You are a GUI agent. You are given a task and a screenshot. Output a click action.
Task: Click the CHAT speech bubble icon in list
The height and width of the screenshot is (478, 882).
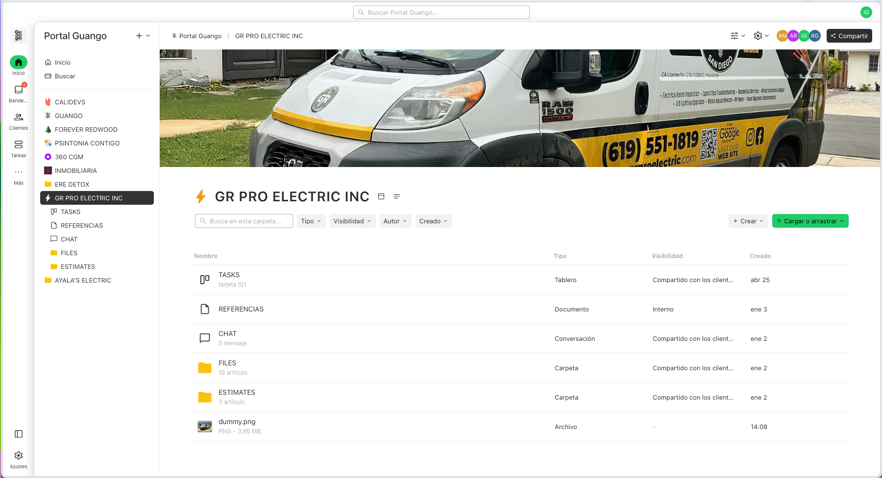(x=205, y=338)
